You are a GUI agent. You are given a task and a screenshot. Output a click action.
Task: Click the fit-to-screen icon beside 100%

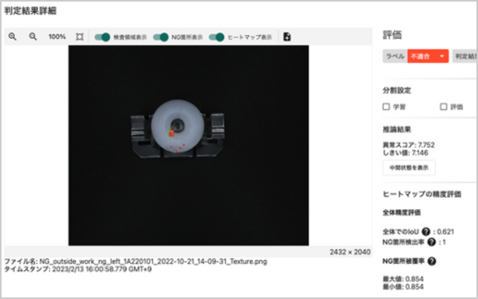[79, 37]
